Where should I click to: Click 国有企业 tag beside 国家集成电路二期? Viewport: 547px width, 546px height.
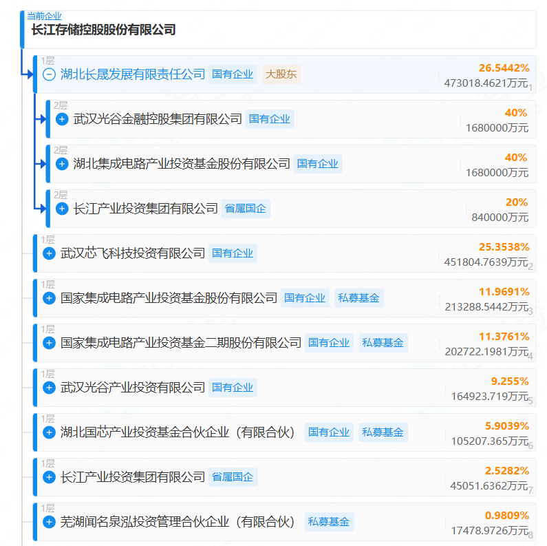(x=329, y=343)
